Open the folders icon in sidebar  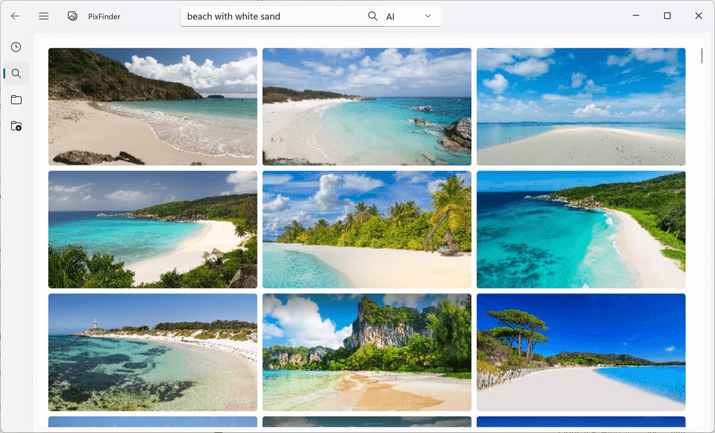17,99
